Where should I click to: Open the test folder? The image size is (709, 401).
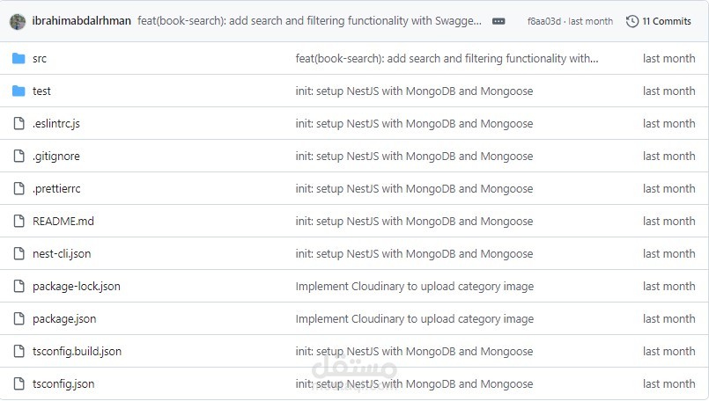pyautogui.click(x=41, y=91)
